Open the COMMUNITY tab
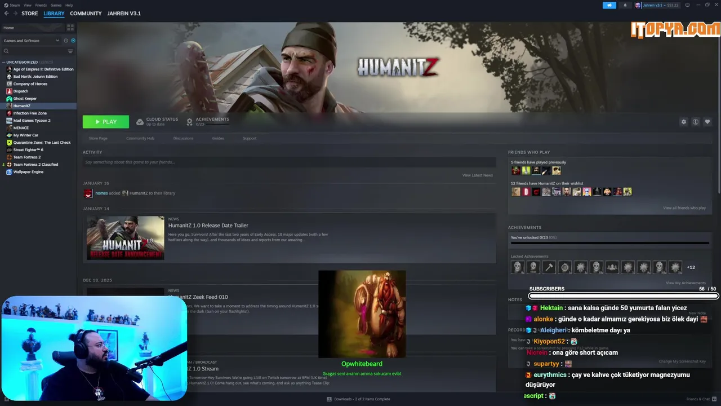721x406 pixels. click(x=86, y=14)
